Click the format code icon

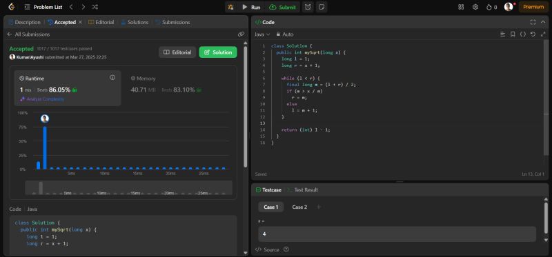tap(503, 34)
